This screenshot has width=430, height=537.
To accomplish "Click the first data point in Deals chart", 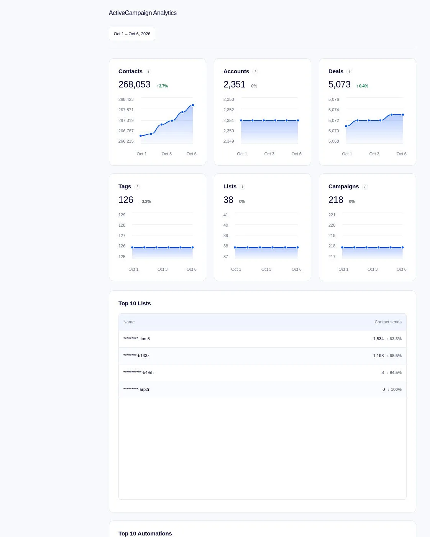I will tap(346, 126).
